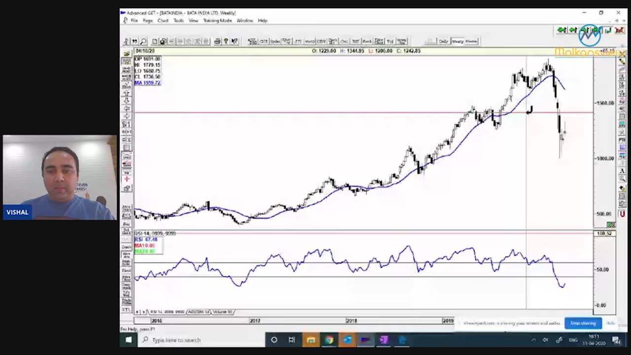Viewport: 631px width, 355px height.
Task: Click the ENG language indicator
Action: point(574,340)
